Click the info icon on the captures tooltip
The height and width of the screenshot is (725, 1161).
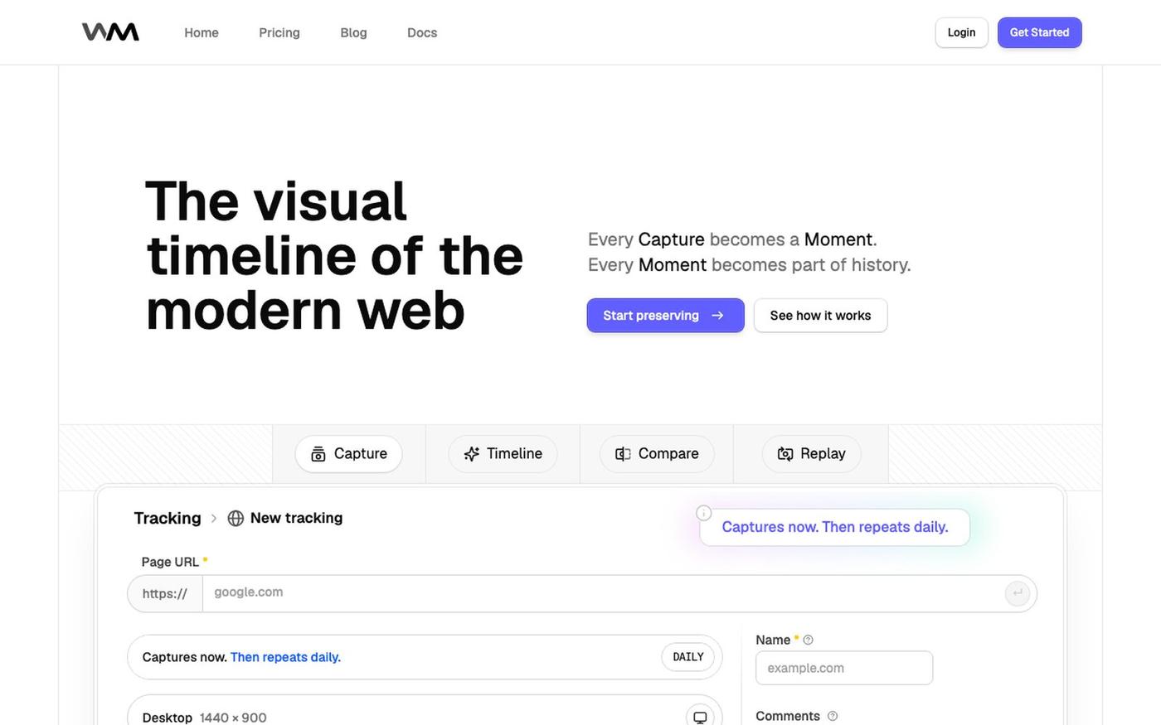pyautogui.click(x=703, y=513)
